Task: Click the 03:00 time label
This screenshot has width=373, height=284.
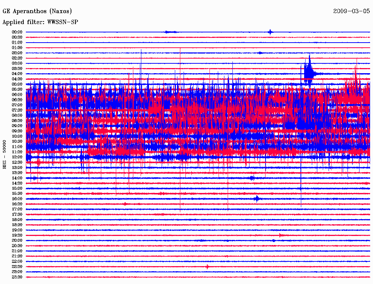Action: [17, 63]
